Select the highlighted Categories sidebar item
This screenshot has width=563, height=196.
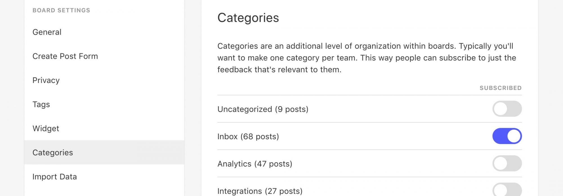pos(104,152)
